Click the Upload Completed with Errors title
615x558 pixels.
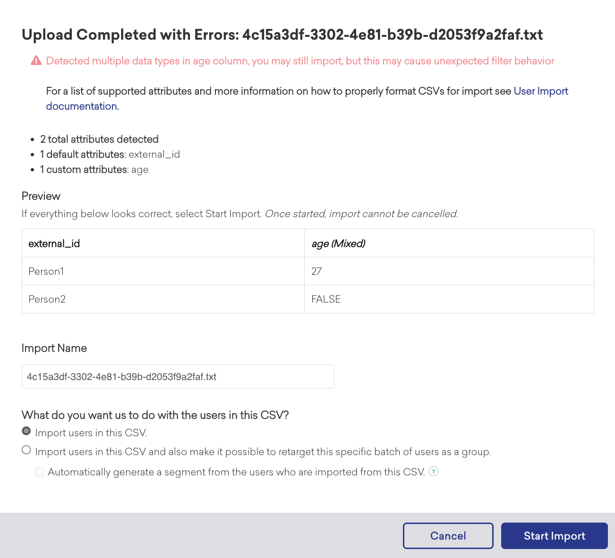[282, 34]
